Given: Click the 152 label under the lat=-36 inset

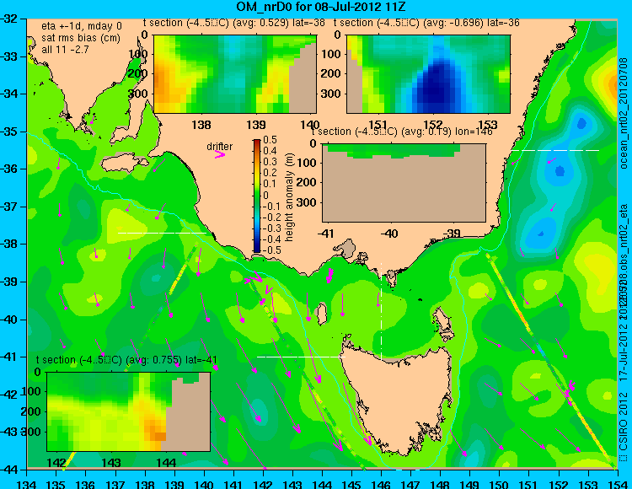Looking at the screenshot, I should click(x=433, y=125).
